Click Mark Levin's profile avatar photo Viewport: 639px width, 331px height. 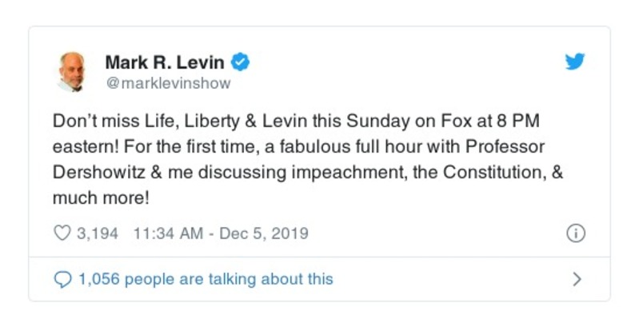coord(72,71)
